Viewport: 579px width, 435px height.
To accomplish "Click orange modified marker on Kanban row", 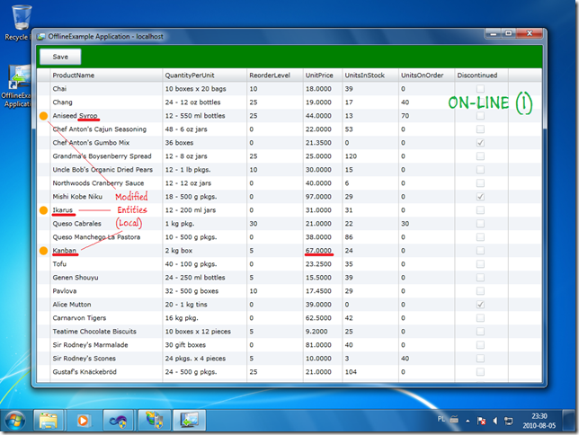I will pyautogui.click(x=43, y=251).
